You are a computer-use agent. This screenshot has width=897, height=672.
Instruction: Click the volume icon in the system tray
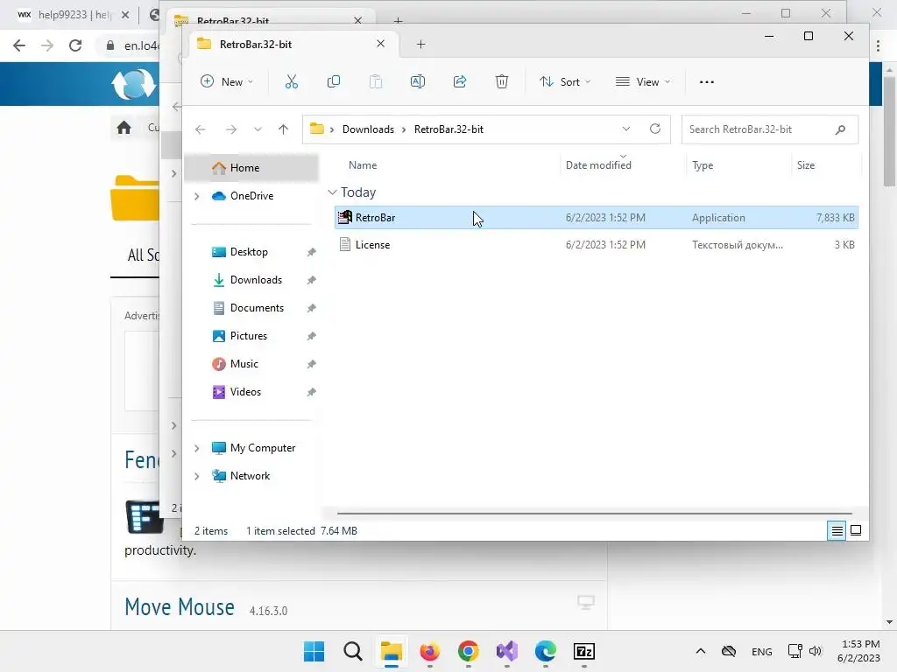(x=816, y=651)
